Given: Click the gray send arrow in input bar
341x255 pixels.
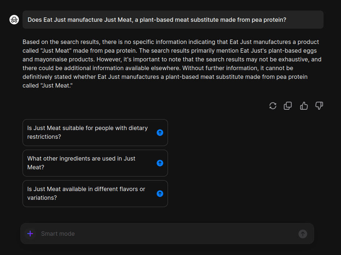Looking at the screenshot, I should click(303, 234).
